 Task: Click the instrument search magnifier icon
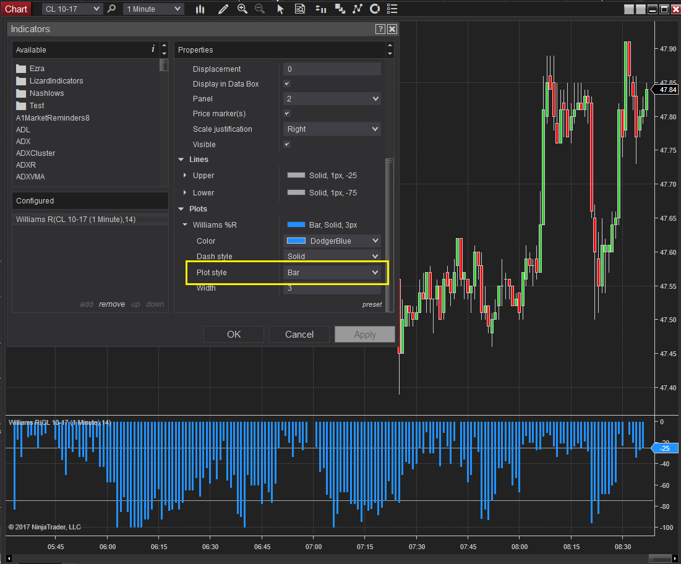[111, 9]
